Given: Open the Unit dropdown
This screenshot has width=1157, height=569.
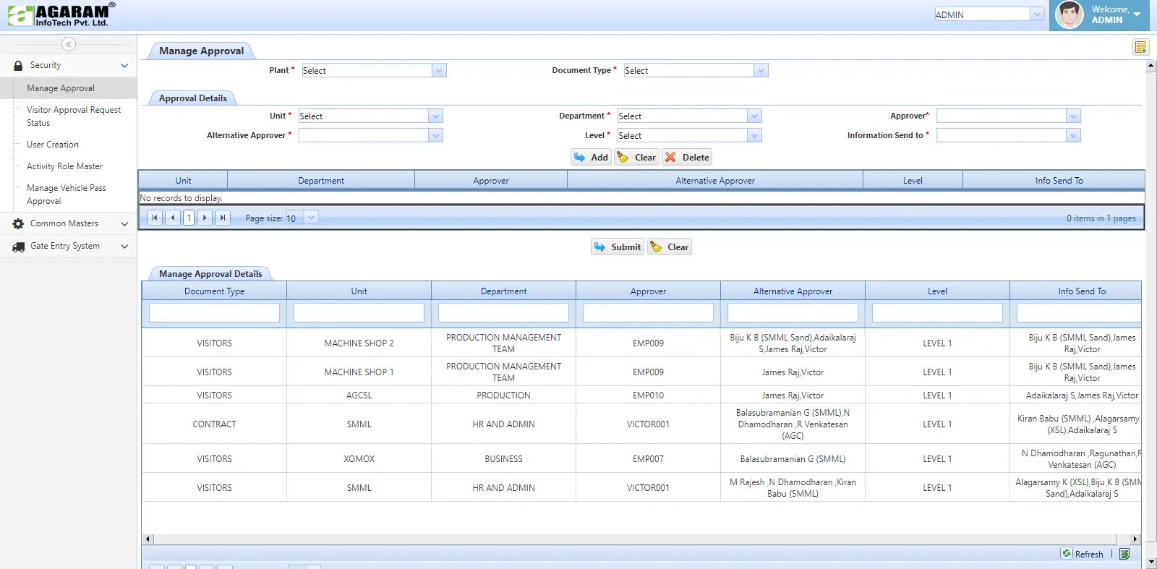Looking at the screenshot, I should coord(435,116).
